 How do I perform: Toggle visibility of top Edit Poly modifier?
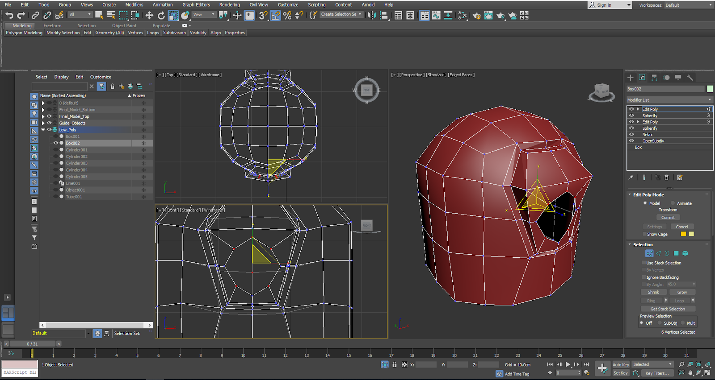tap(631, 109)
